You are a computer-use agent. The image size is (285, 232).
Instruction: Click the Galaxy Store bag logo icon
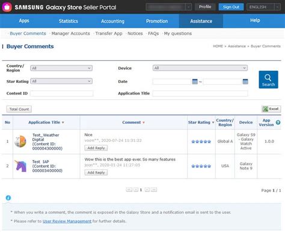tap(7, 7)
